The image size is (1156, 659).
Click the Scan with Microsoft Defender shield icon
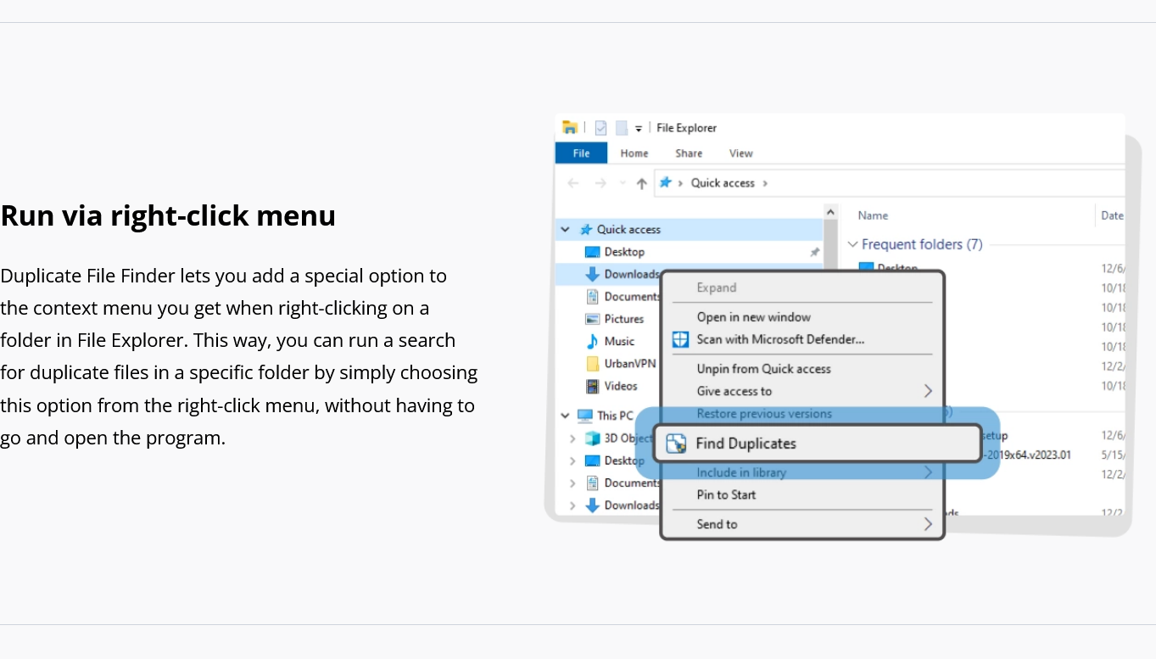pyautogui.click(x=680, y=339)
